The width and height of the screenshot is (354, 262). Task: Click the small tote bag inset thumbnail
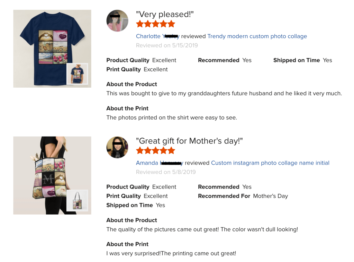pos(77,201)
